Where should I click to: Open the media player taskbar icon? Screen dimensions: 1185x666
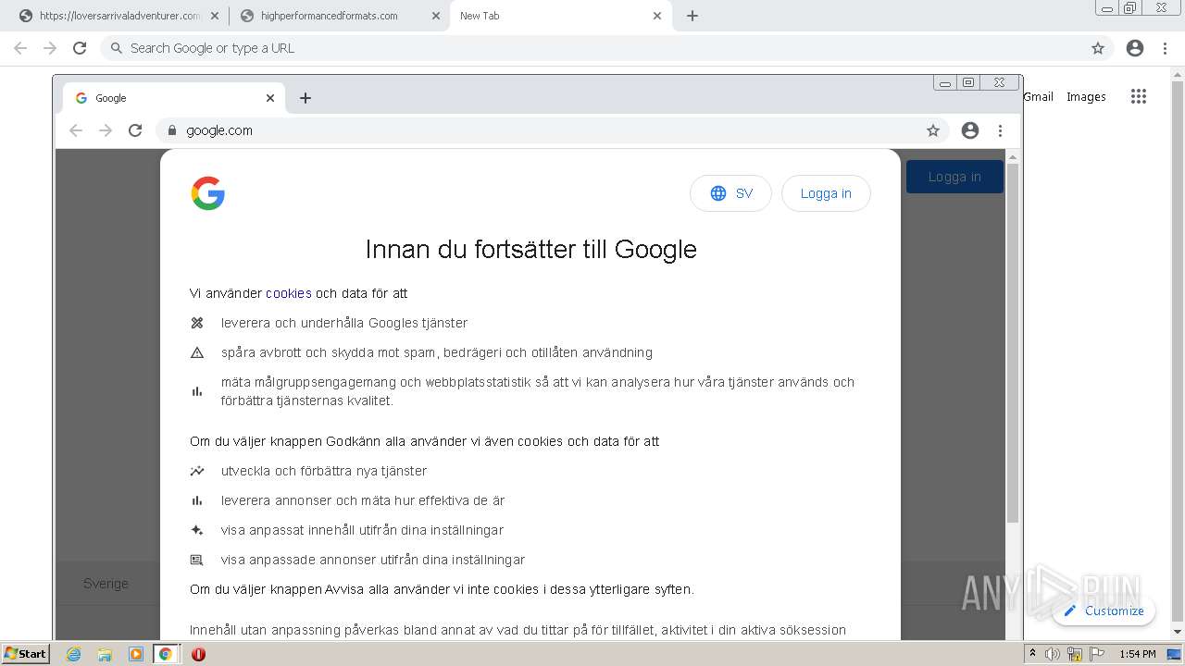pos(135,654)
